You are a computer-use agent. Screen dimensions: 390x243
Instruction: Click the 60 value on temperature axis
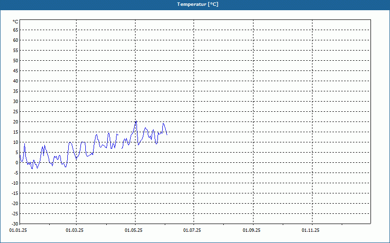click(16, 40)
